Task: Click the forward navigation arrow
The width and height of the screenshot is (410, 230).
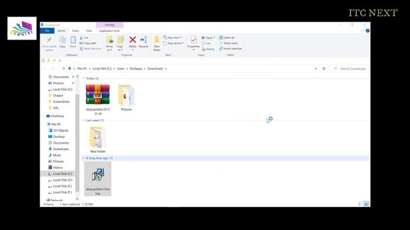Action: (53, 68)
